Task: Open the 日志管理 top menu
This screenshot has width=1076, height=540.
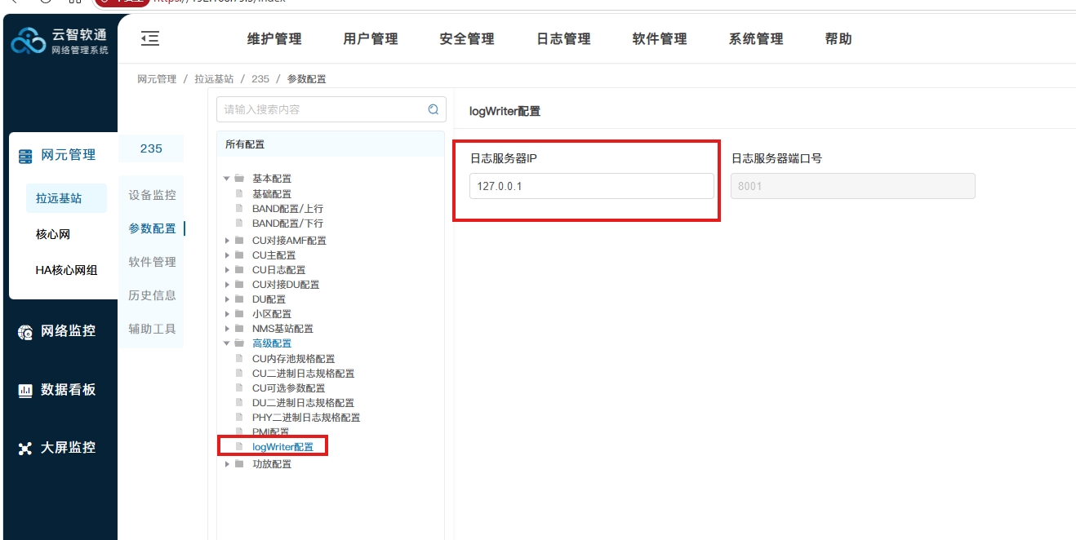Action: (563, 38)
